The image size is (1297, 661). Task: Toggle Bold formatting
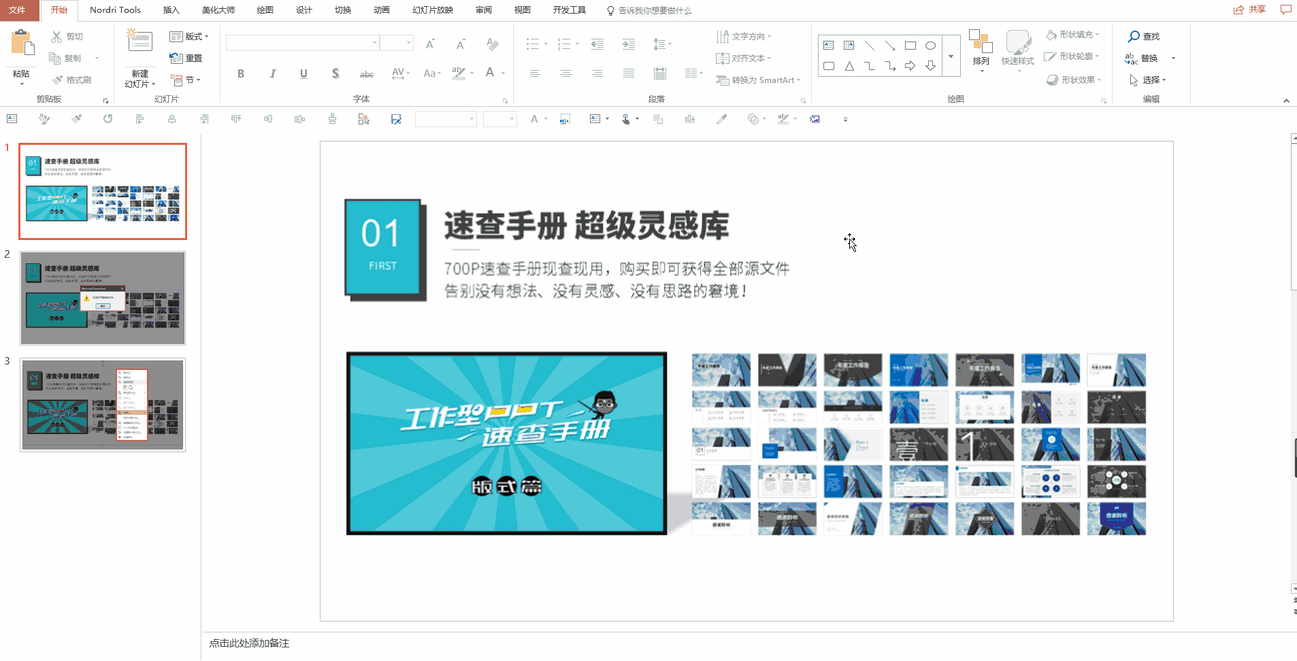[241, 73]
